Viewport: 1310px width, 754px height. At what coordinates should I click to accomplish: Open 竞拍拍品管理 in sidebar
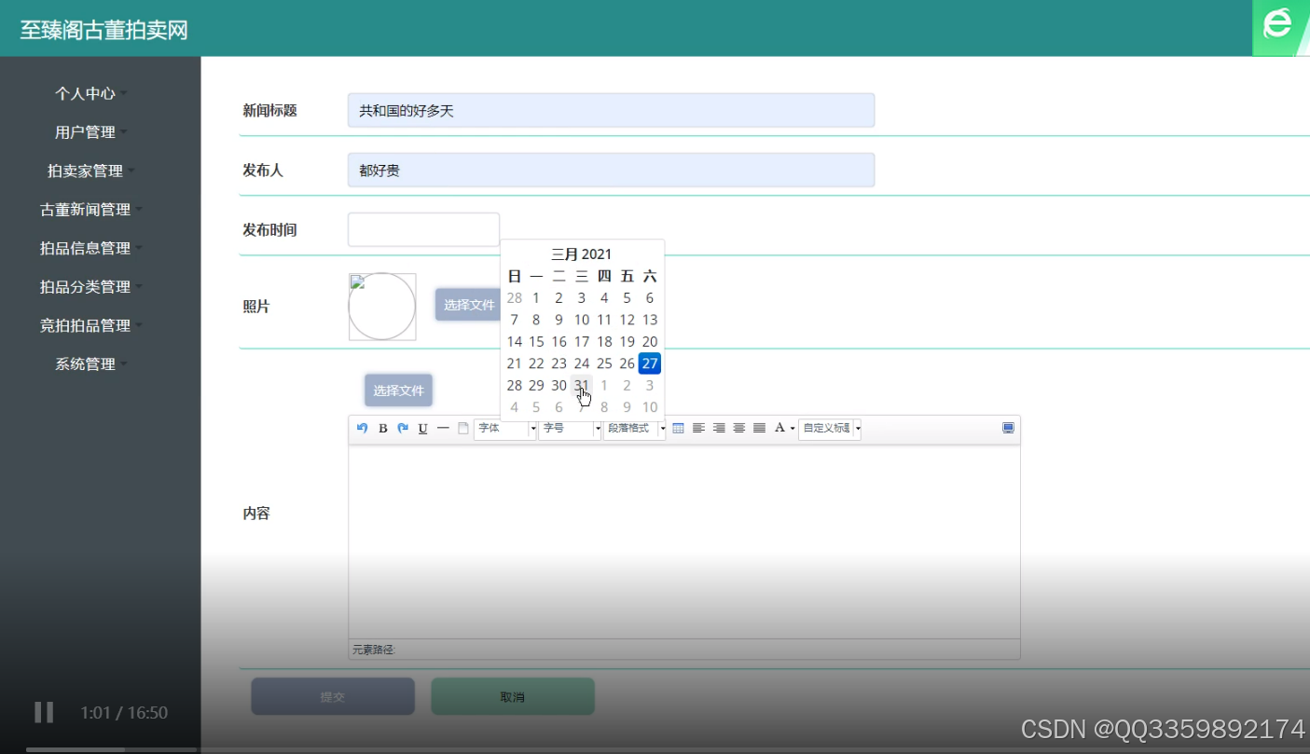point(90,325)
